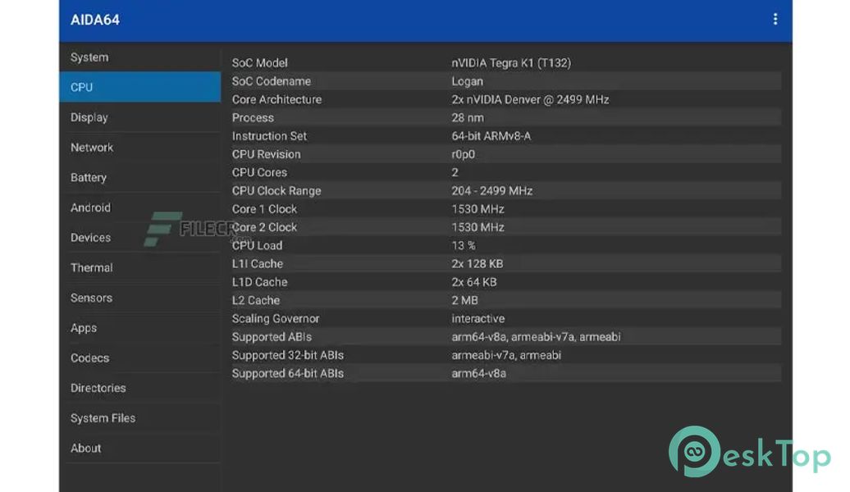Click the 204 - 2499 MHz value

[492, 191]
